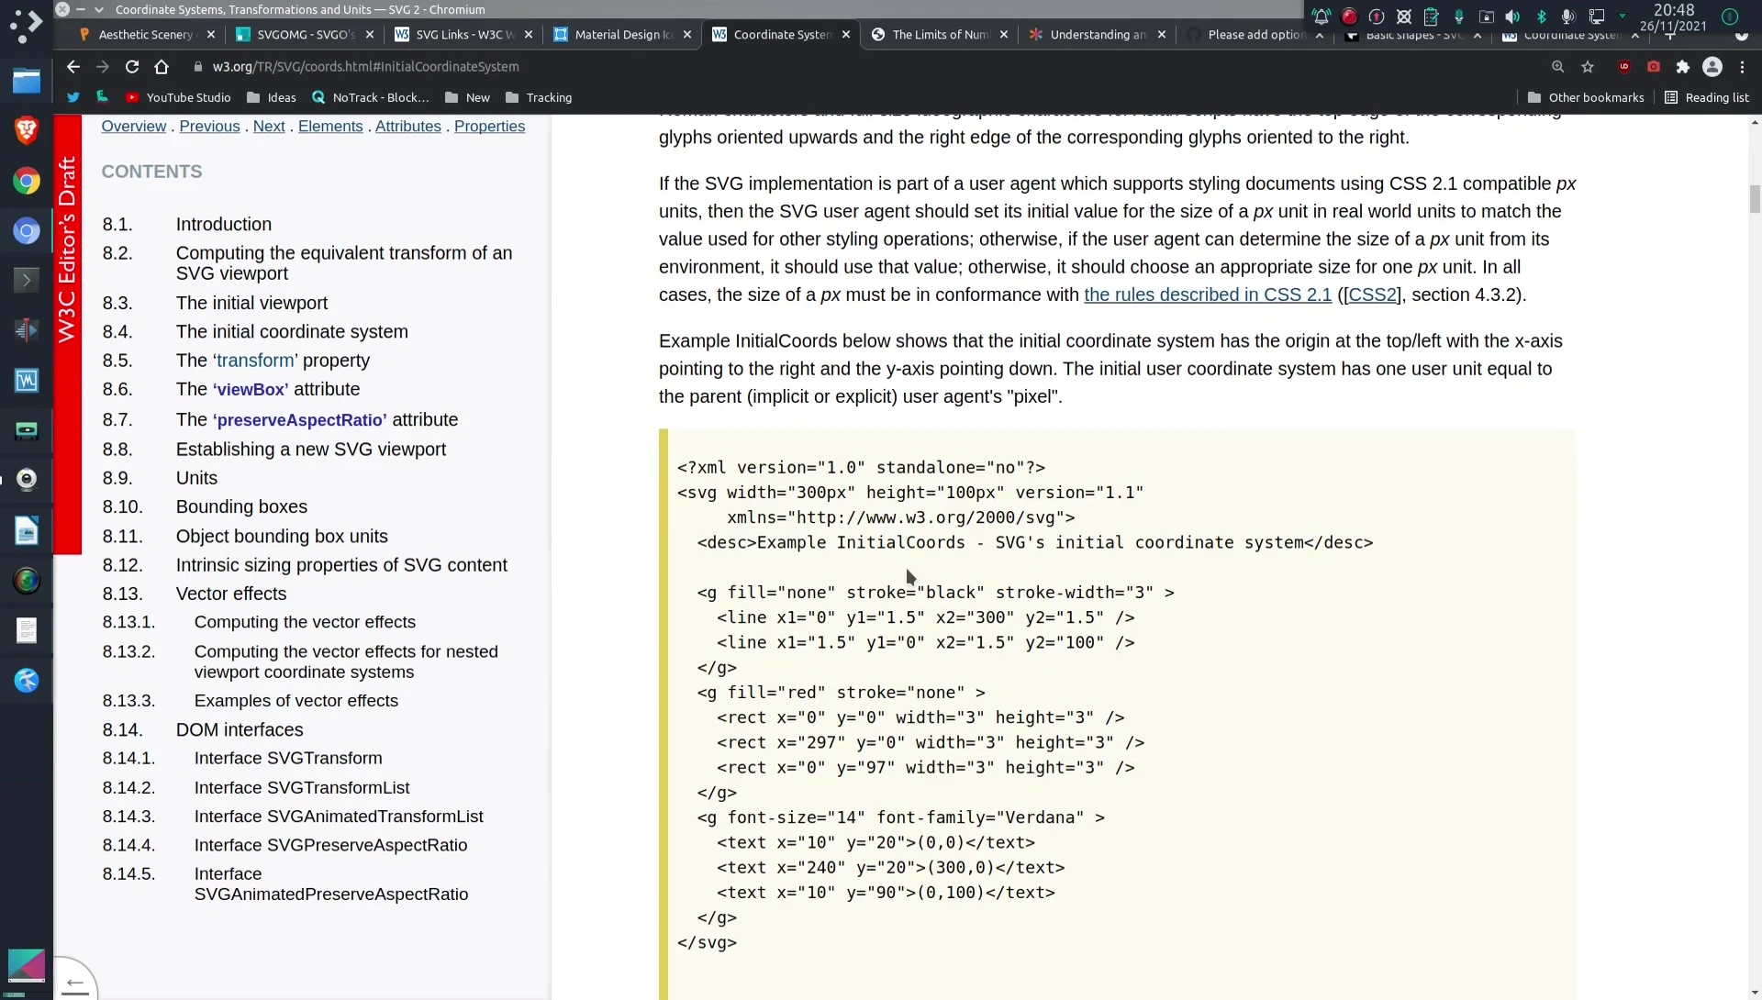Follow the [CSS2] reference link
This screenshot has height=1000, width=1762.
tap(1372, 295)
